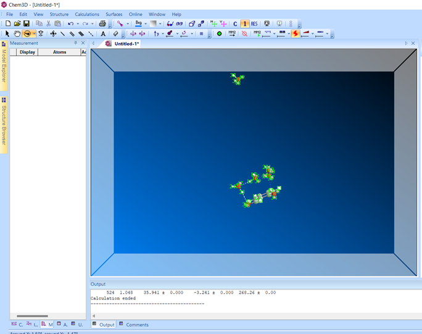Open the red heating rate dropdown
This screenshot has width=422, height=334.
[313, 34]
